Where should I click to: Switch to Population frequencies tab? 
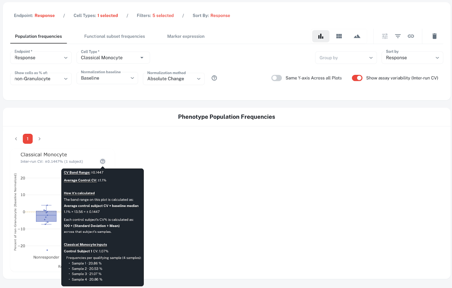38,36
